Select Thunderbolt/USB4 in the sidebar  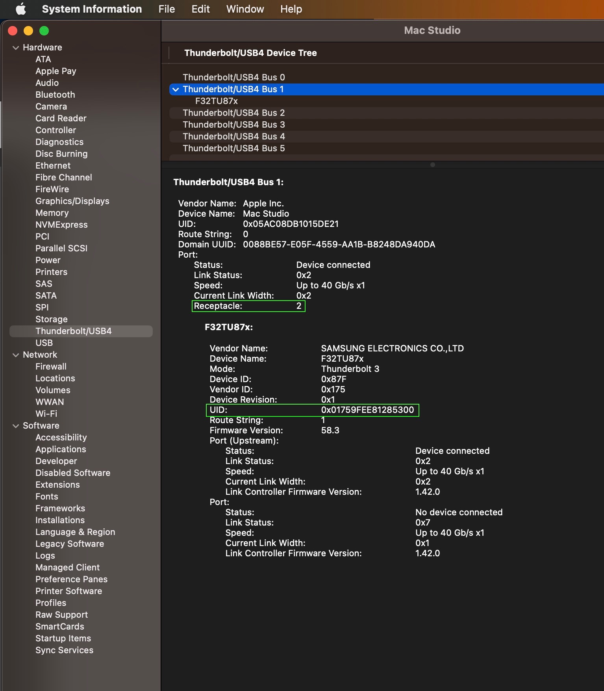coord(81,331)
